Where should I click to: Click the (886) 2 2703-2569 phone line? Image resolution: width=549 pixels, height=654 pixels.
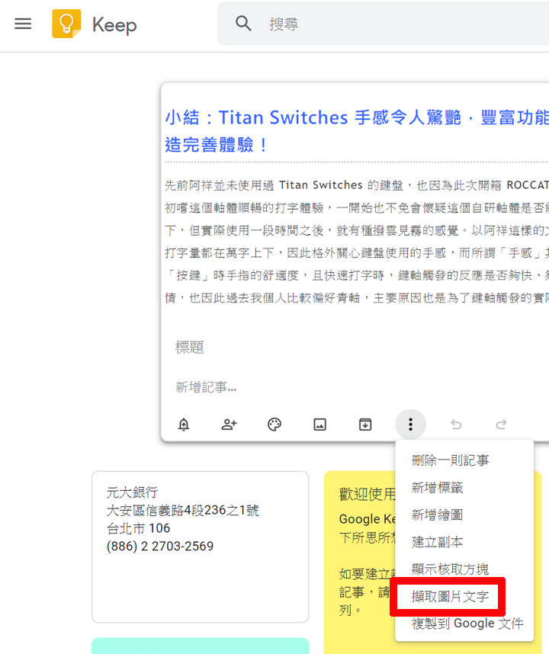click(160, 547)
